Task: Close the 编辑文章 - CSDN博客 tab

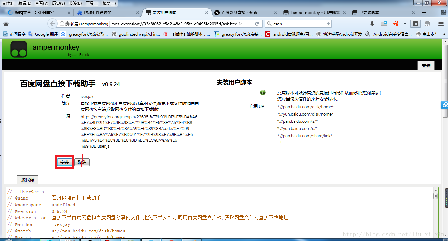Action: point(69,13)
